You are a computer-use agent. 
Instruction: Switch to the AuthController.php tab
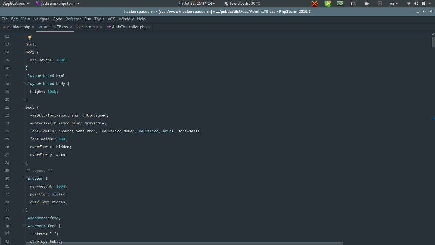[129, 27]
